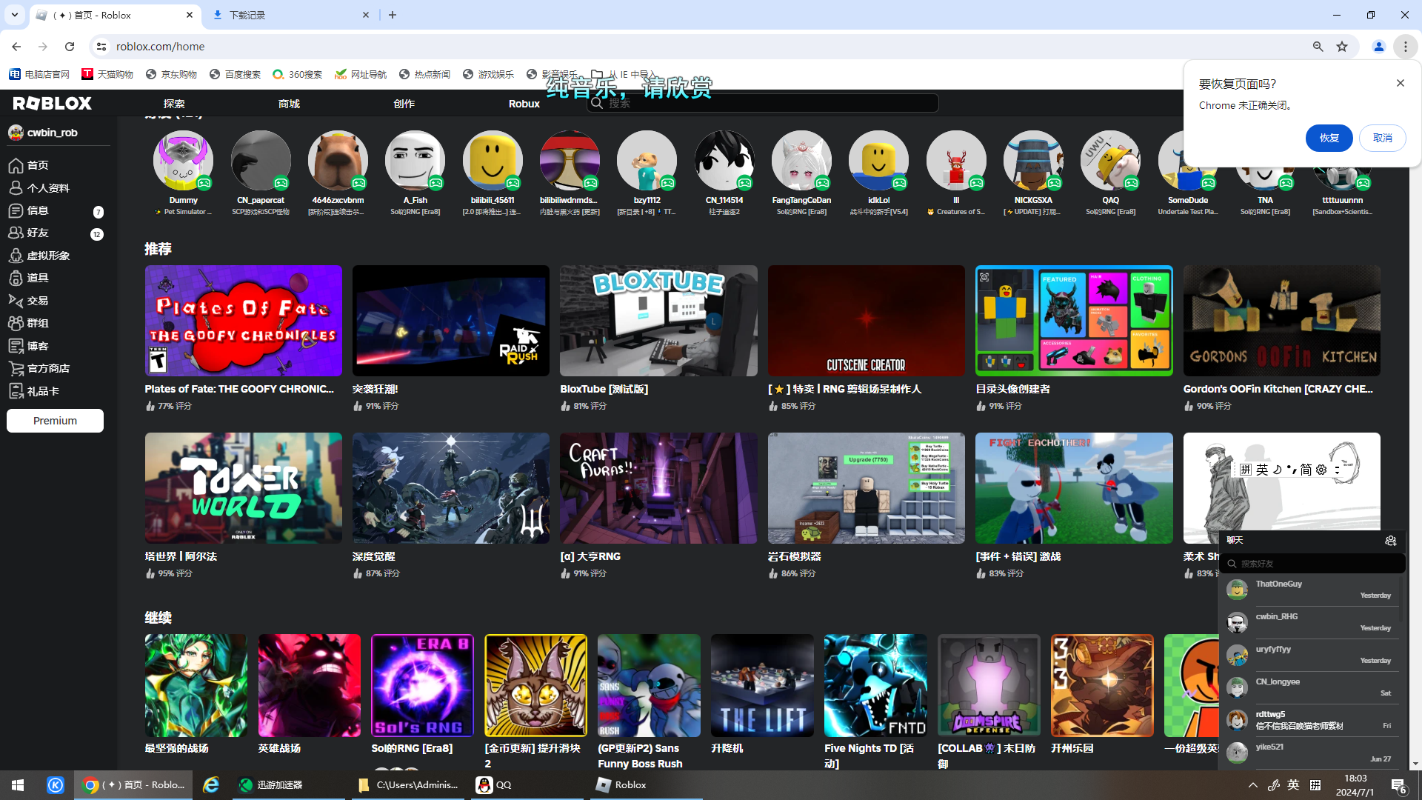The image size is (1422, 800).
Task: Click the cwbin_rob user avatar
Action: [16, 133]
